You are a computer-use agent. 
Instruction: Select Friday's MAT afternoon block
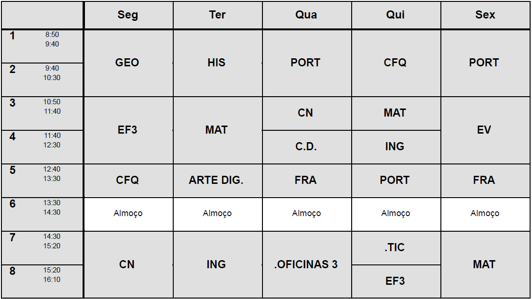(x=485, y=264)
